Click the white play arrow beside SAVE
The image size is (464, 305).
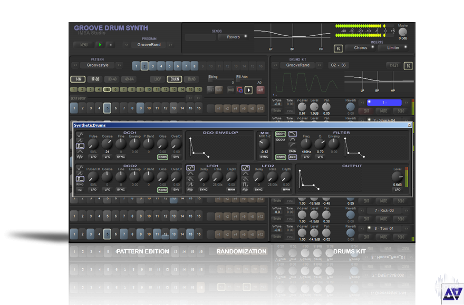point(249,90)
